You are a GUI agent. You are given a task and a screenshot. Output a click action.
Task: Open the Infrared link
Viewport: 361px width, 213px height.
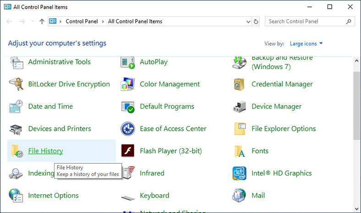(x=152, y=173)
